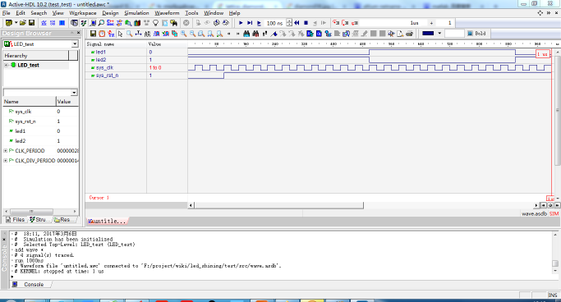Viewport: 561px width, 302px height.
Task: Open the Waveform menu
Action: click(x=167, y=13)
